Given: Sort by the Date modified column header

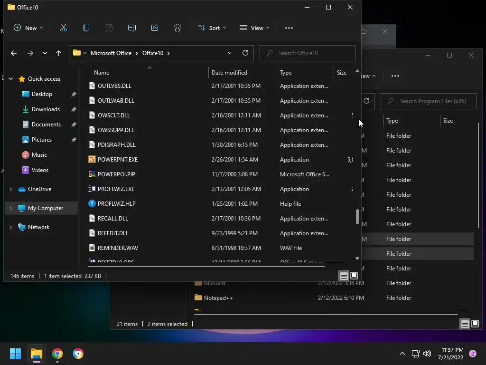Looking at the screenshot, I should [x=229, y=73].
